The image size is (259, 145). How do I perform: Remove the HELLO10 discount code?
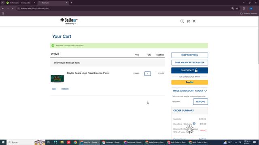(200, 102)
